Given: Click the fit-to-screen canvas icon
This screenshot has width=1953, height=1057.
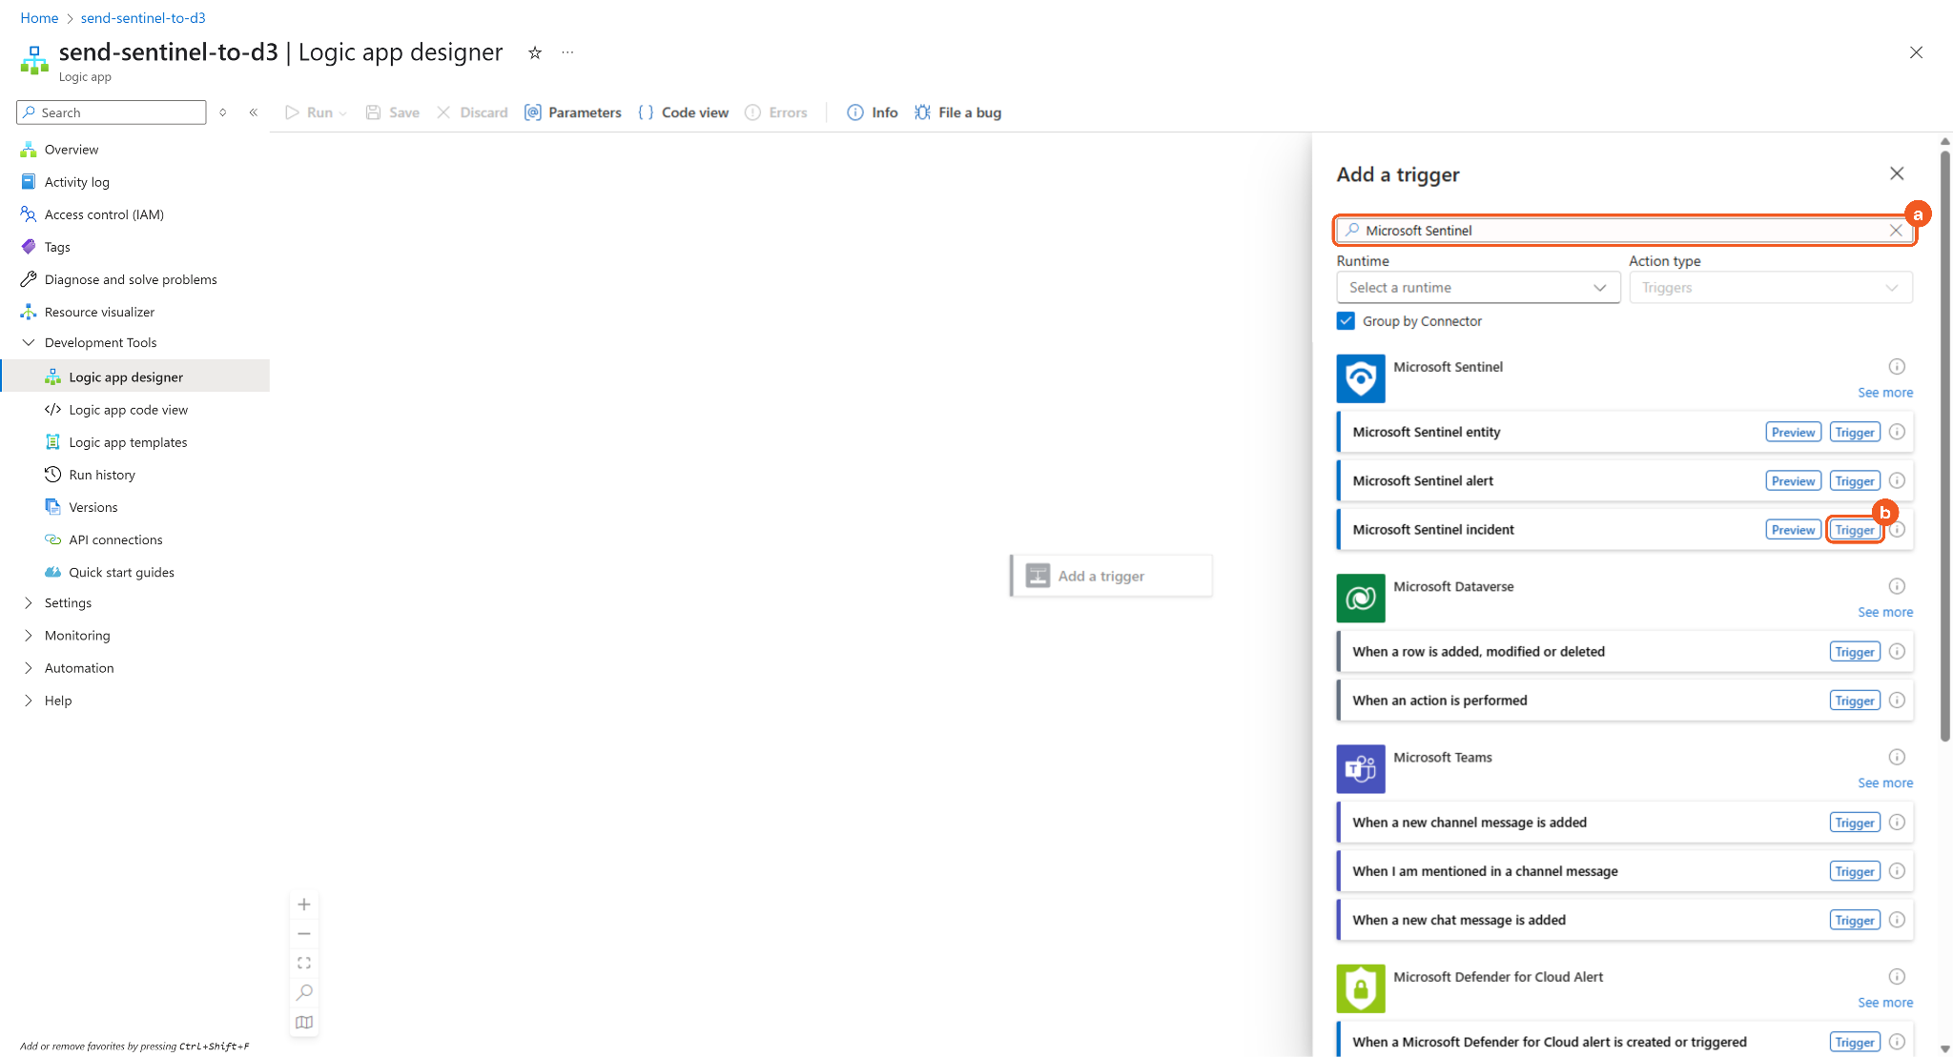Looking at the screenshot, I should click(x=304, y=964).
